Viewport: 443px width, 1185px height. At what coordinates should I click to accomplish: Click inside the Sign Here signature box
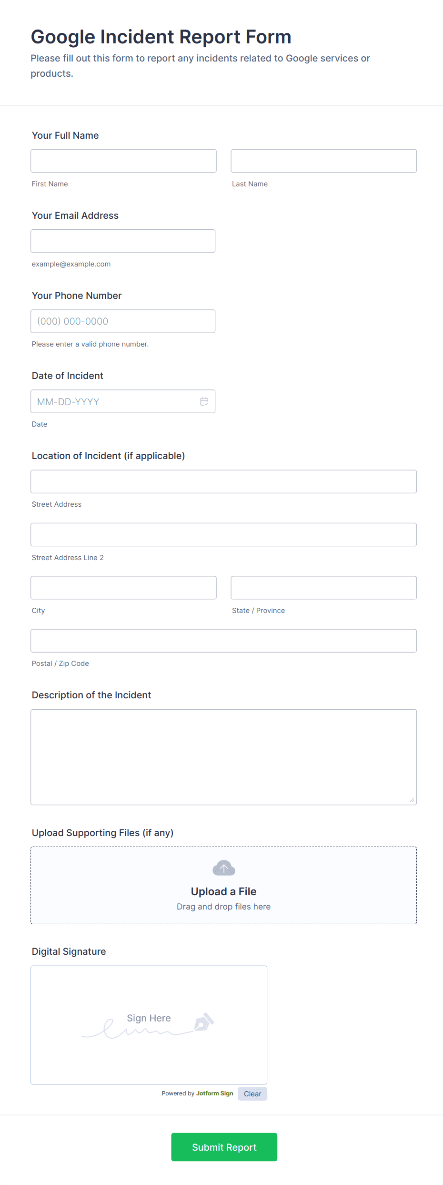coord(149,1025)
